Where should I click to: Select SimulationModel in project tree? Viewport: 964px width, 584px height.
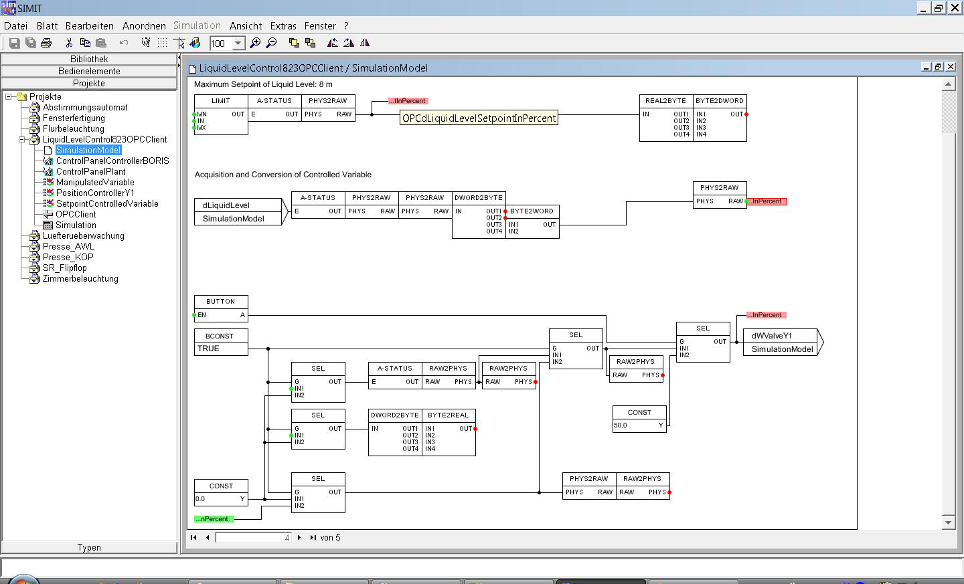(88, 150)
